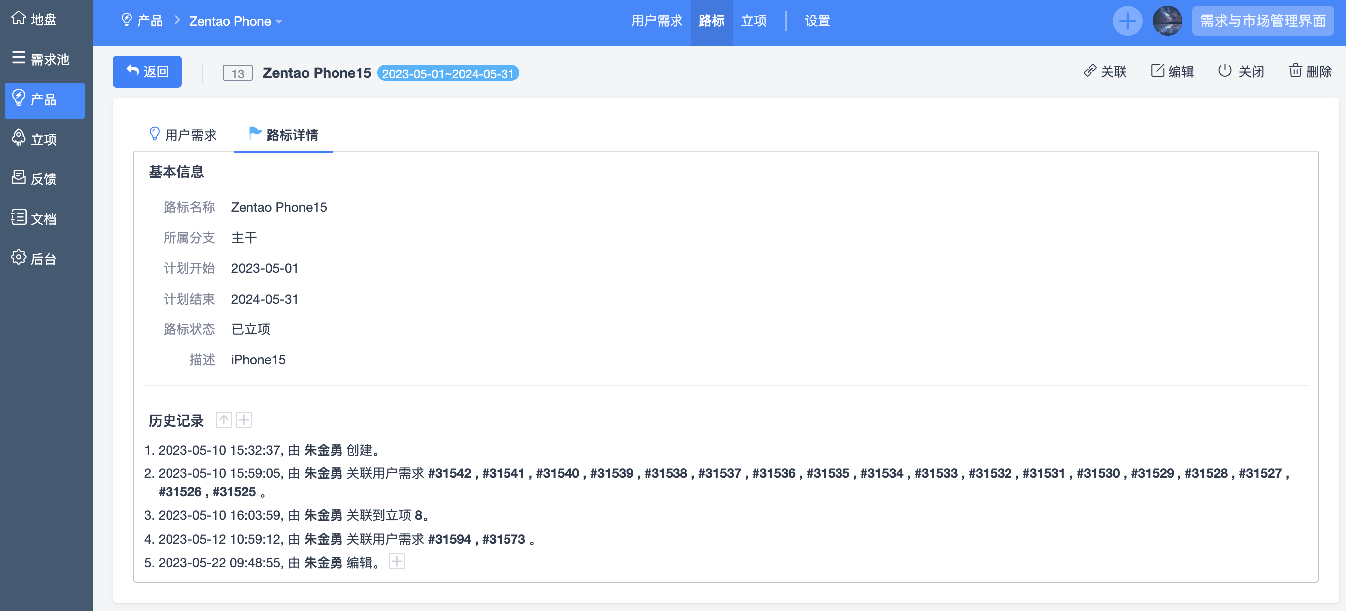The width and height of the screenshot is (1346, 611).
Task: Click the 关联 link icon button
Action: [1104, 72]
